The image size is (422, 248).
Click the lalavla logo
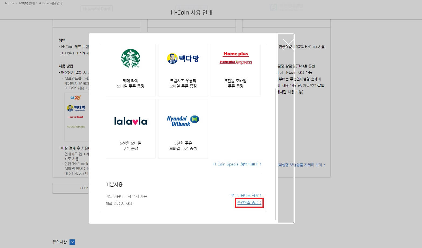131,121
